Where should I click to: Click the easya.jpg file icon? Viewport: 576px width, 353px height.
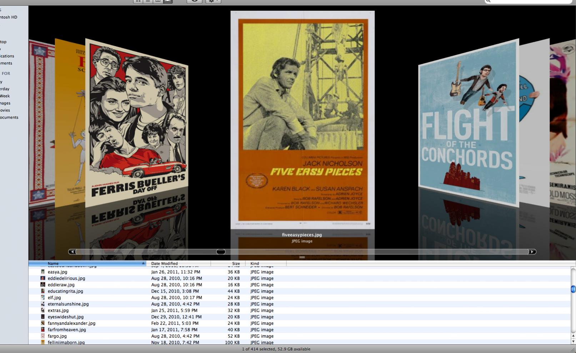[x=43, y=272]
